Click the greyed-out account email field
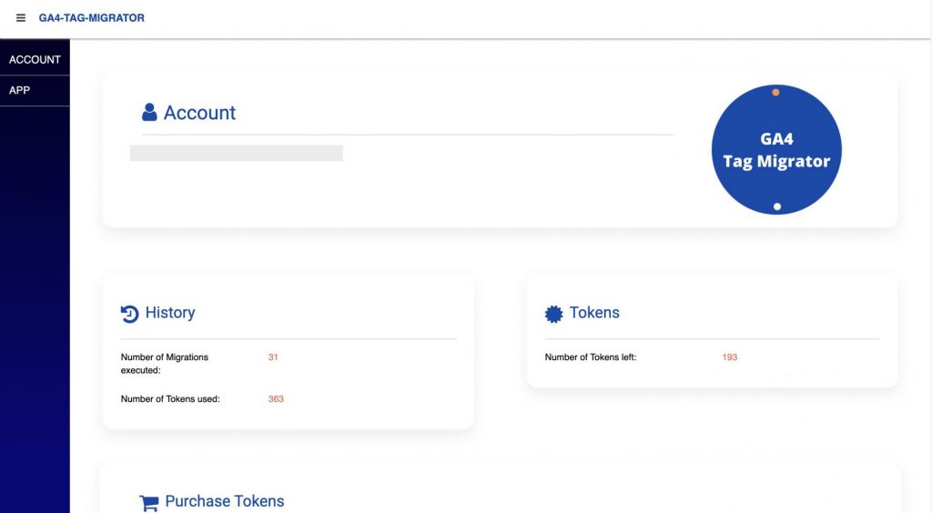Viewport: 932px width, 513px height. (236, 153)
